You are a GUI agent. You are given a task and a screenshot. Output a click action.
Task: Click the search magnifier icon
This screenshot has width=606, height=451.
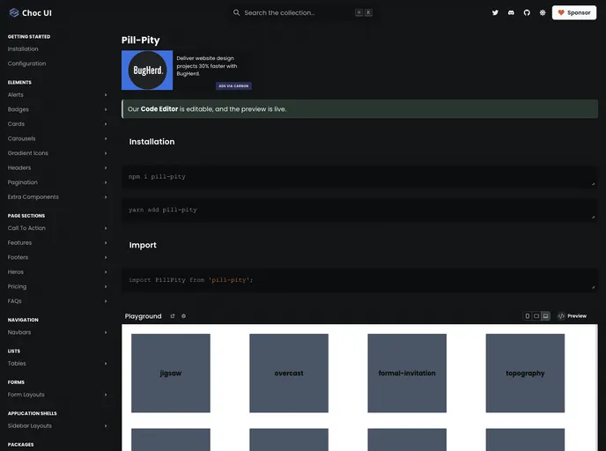pos(236,12)
